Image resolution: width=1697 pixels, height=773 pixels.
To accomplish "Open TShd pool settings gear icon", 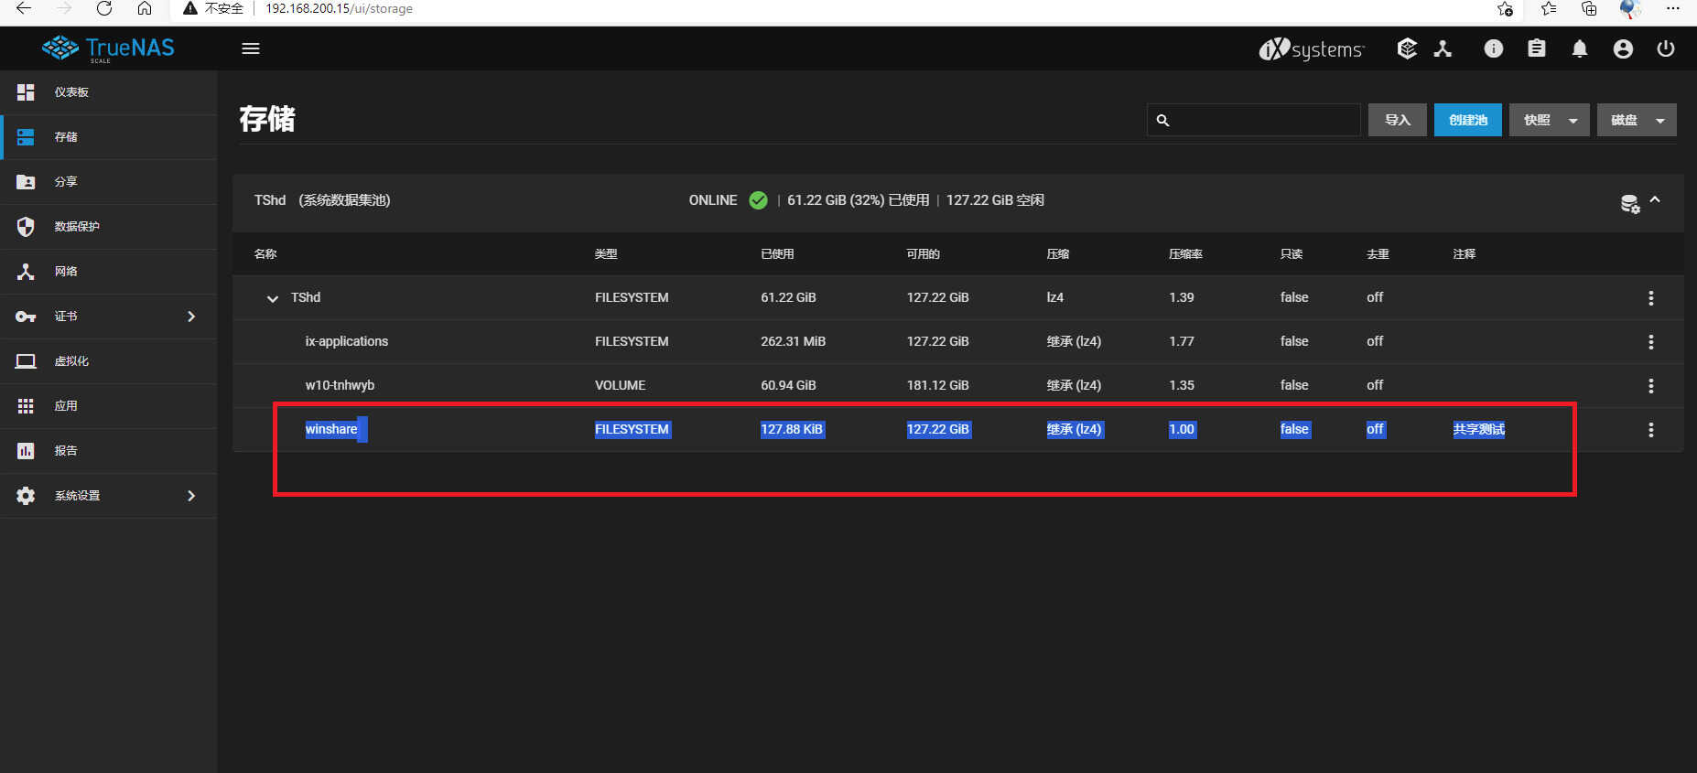I will coord(1629,203).
